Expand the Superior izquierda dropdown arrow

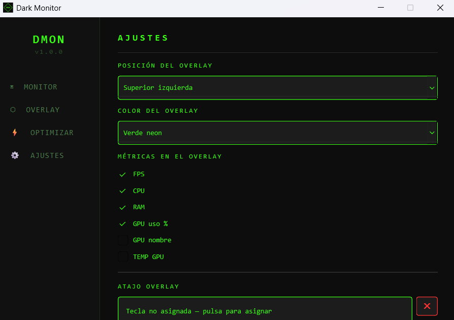(x=432, y=88)
